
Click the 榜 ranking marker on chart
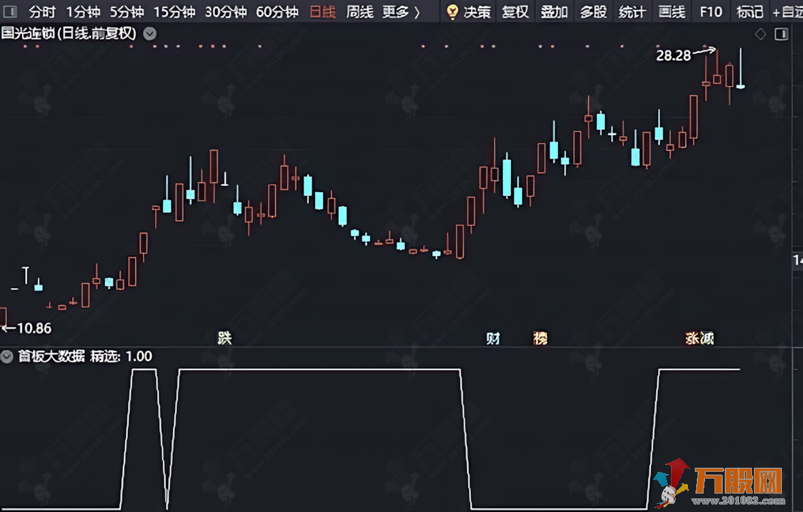[540, 338]
